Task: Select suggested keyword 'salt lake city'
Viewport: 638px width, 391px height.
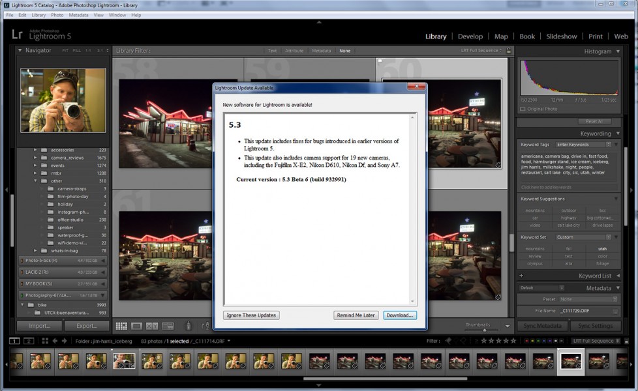Action: [x=568, y=225]
